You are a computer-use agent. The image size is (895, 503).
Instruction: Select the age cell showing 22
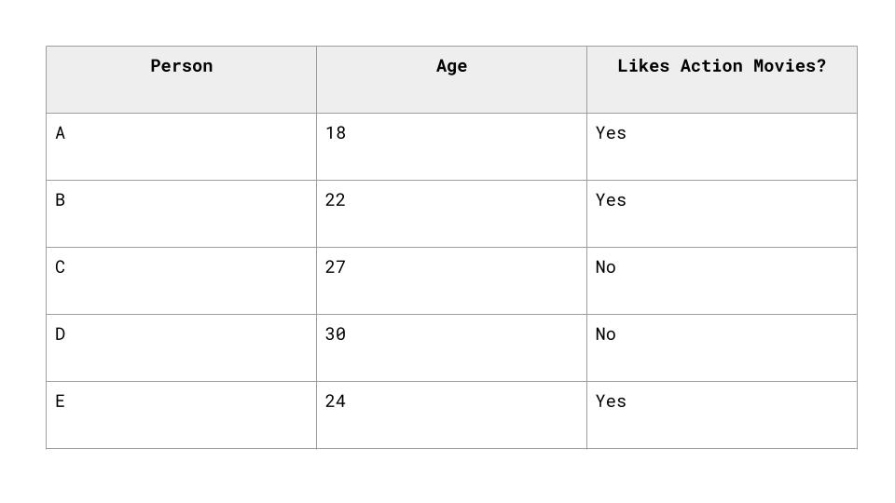coord(451,213)
